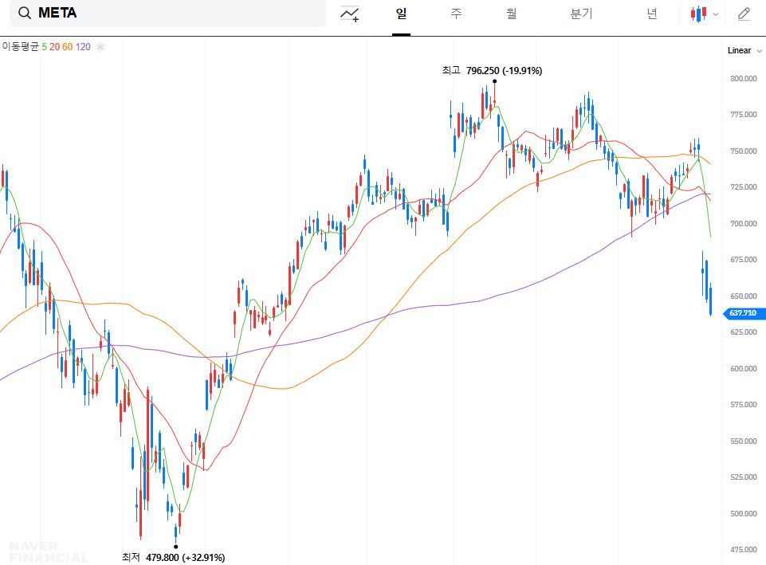Image resolution: width=766 pixels, height=565 pixels.
Task: Click the candlestick chart type icon
Action: tap(699, 14)
